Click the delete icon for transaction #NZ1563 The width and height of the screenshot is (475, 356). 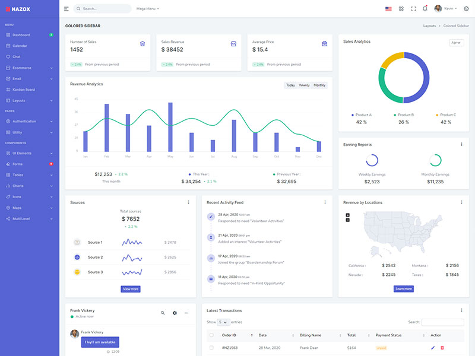pyautogui.click(x=442, y=348)
